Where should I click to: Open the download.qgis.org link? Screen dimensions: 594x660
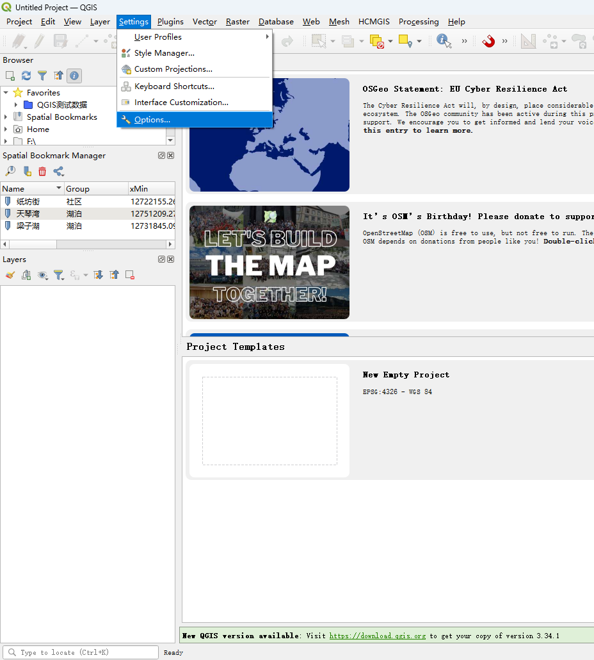[x=378, y=636]
